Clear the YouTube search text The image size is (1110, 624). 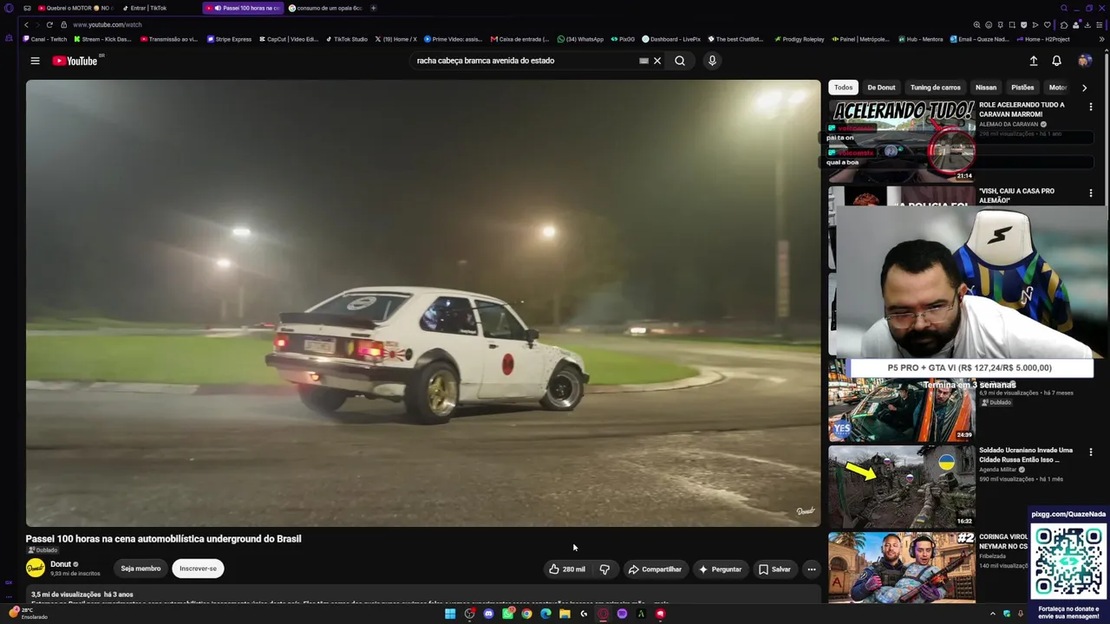click(657, 61)
